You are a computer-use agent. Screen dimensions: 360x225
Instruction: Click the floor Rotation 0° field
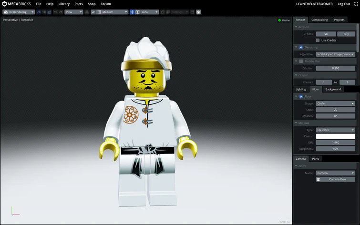[x=335, y=116]
